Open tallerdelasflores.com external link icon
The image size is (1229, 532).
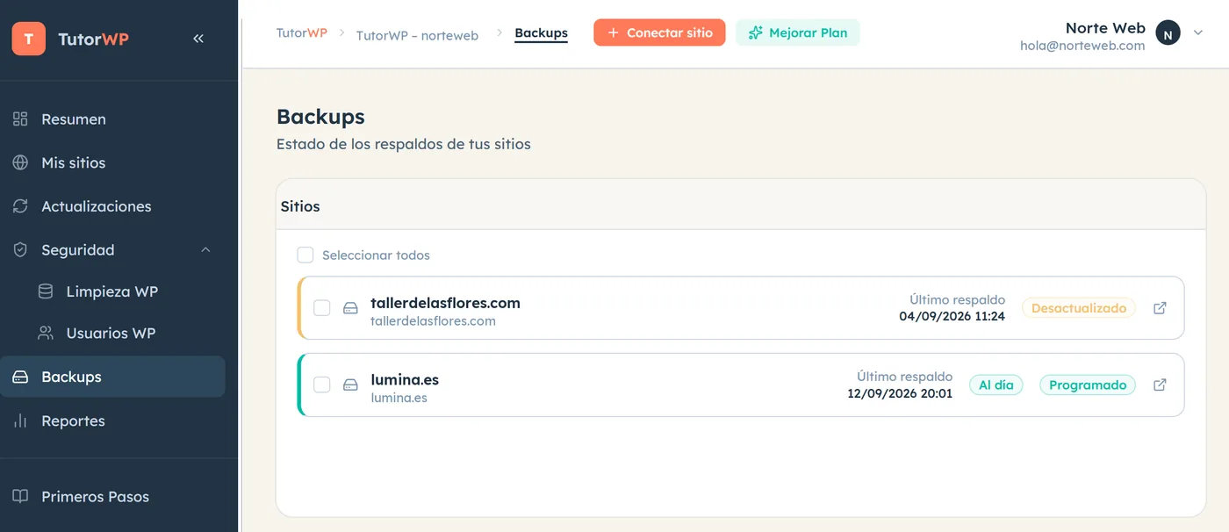click(x=1160, y=308)
